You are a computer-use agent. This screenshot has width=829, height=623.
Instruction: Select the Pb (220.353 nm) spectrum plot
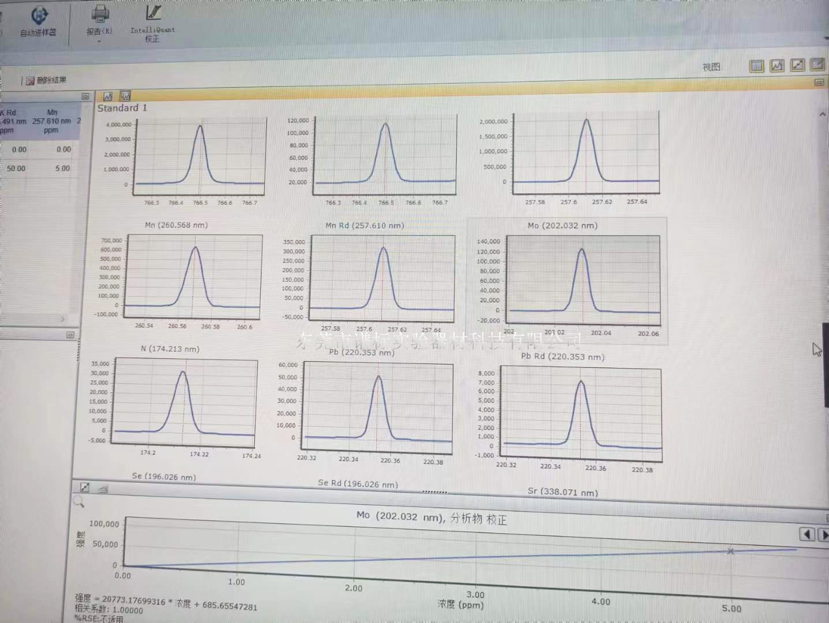coord(378,404)
